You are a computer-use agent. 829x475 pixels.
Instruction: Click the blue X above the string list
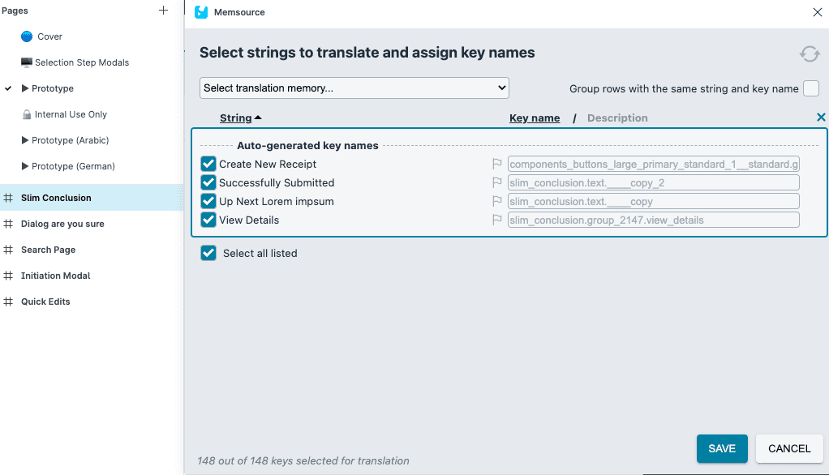[x=821, y=118]
